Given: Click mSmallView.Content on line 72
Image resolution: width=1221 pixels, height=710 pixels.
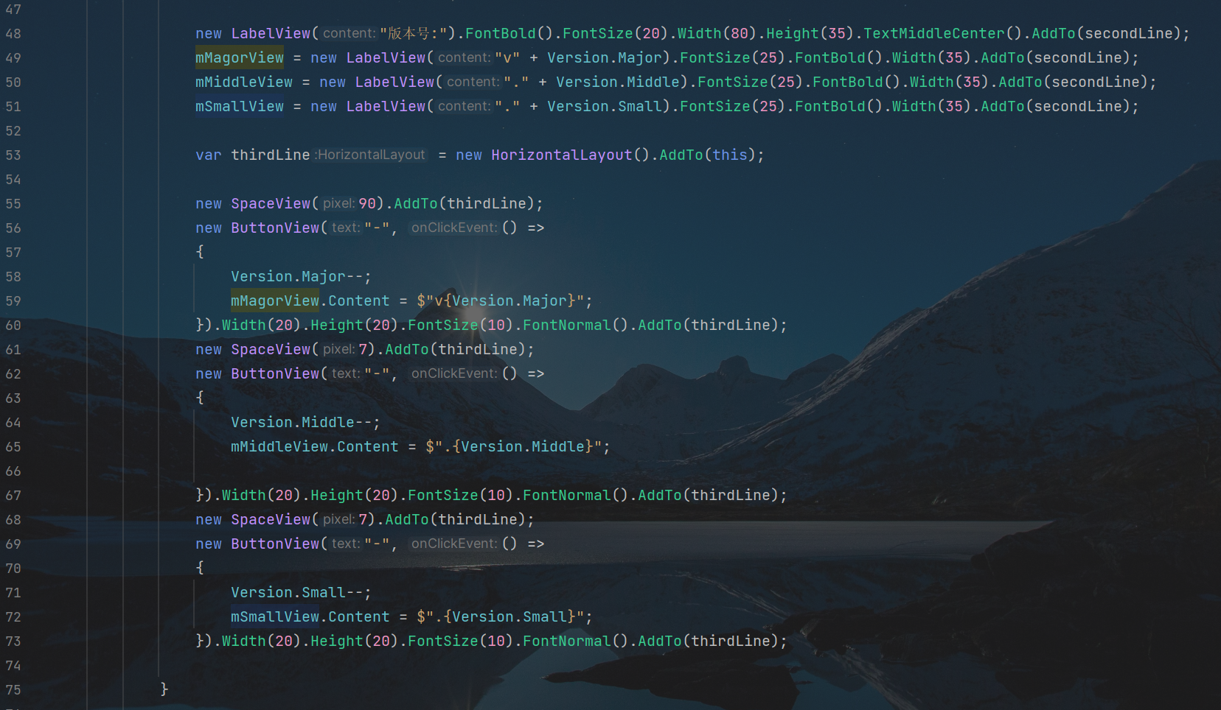Looking at the screenshot, I should point(310,616).
